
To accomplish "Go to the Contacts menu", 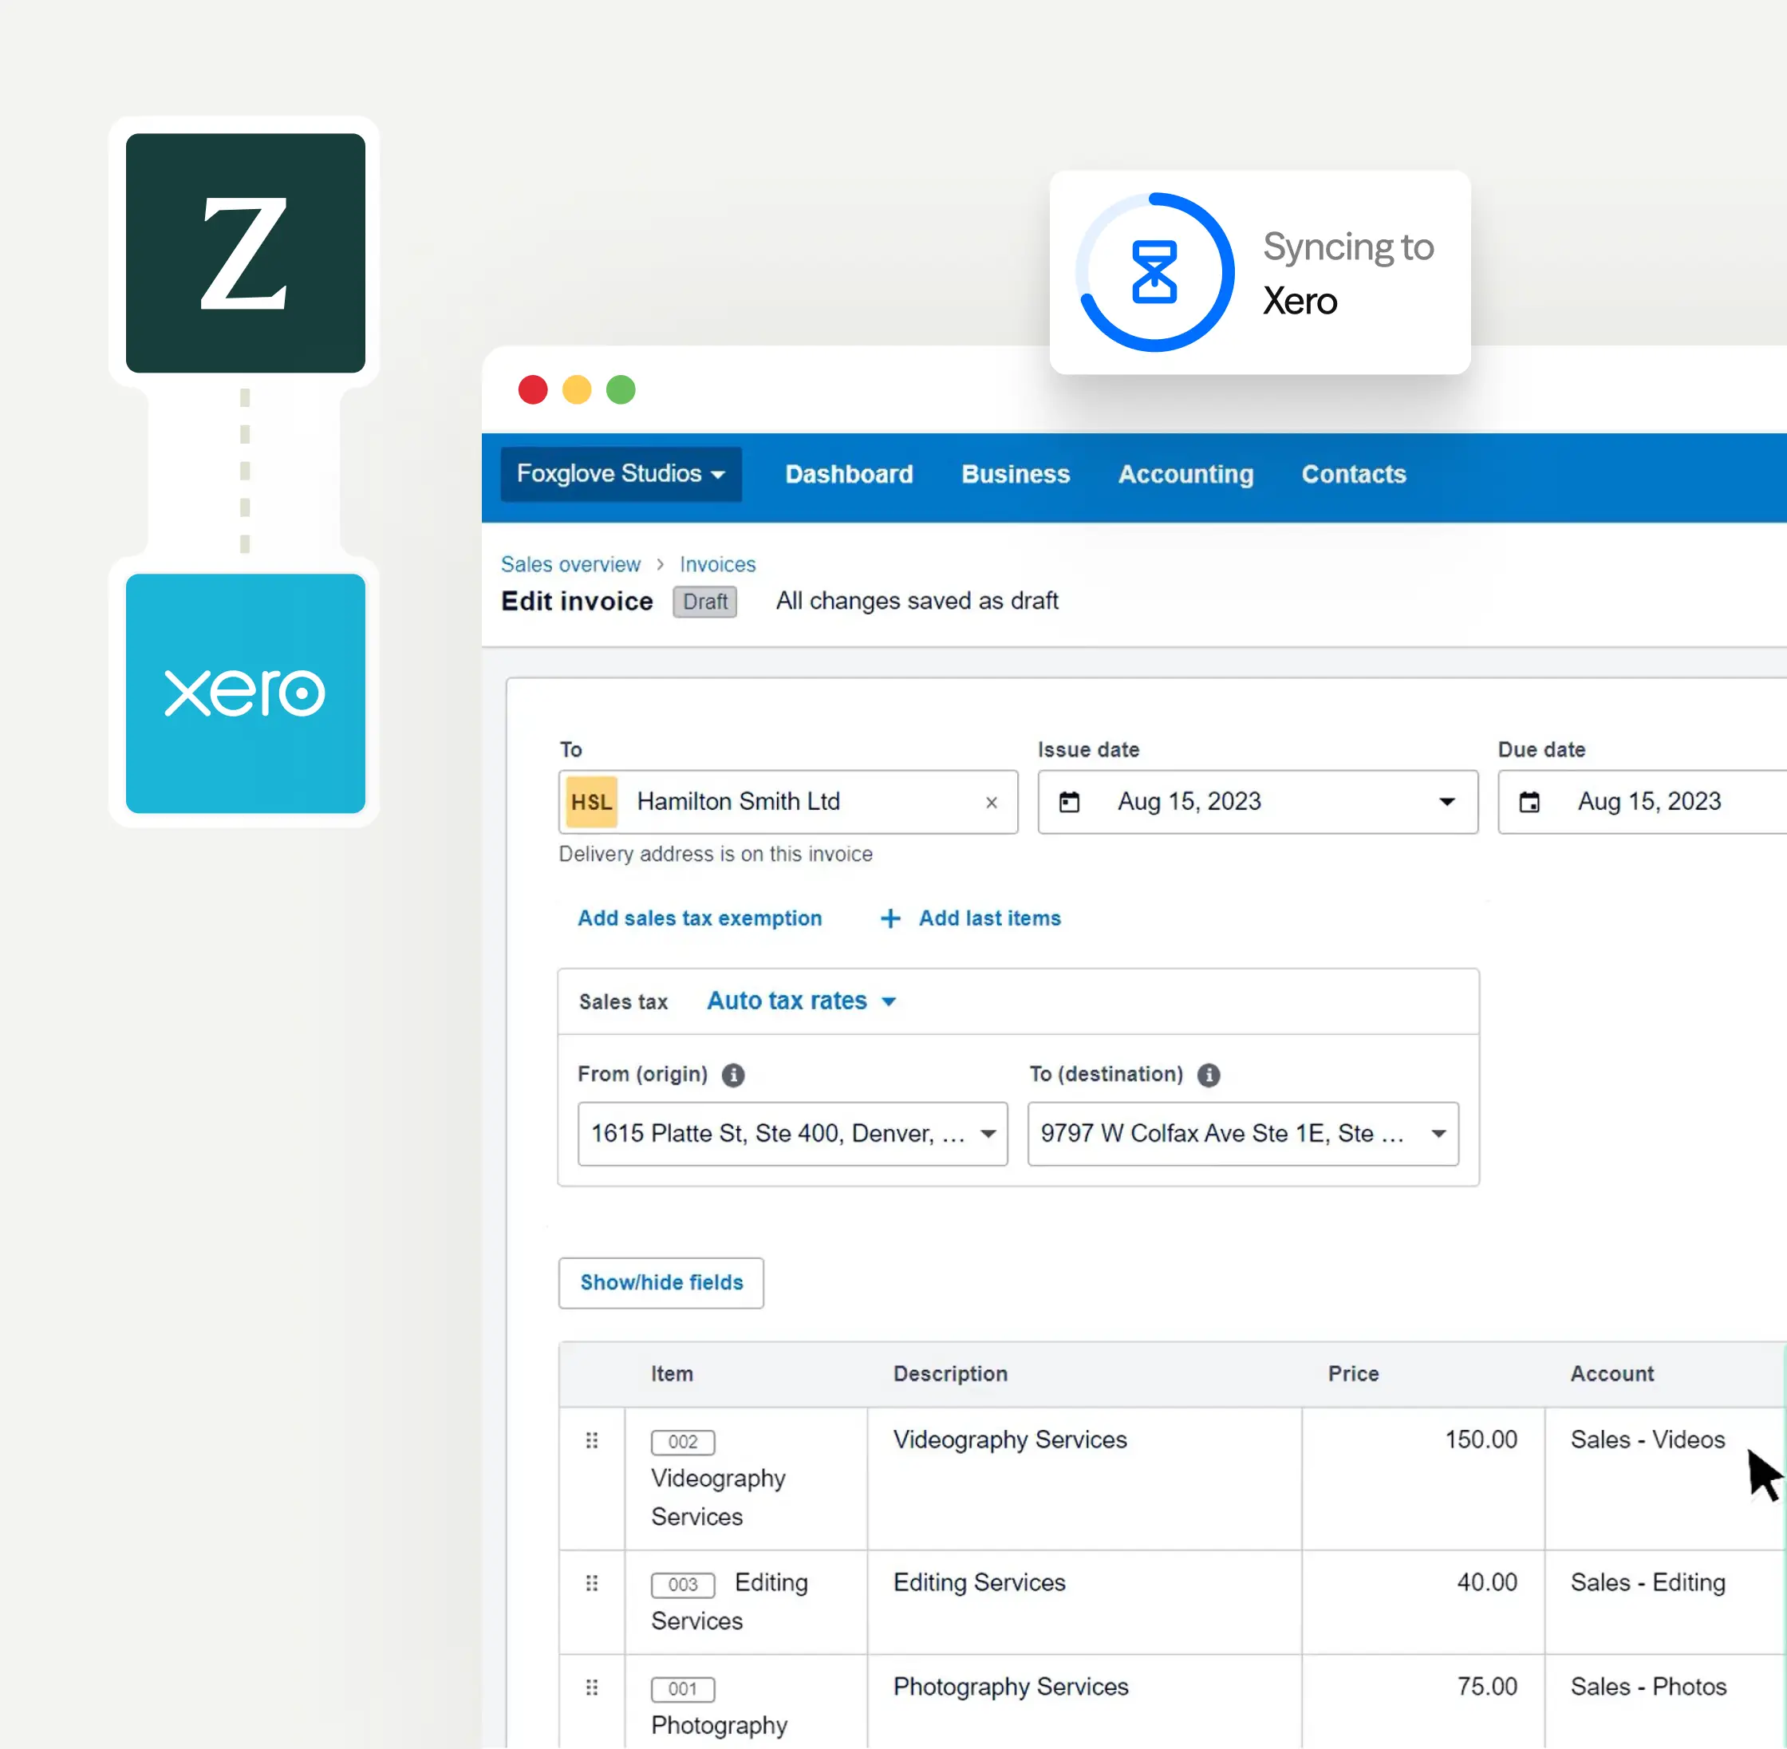I will pyautogui.click(x=1354, y=474).
